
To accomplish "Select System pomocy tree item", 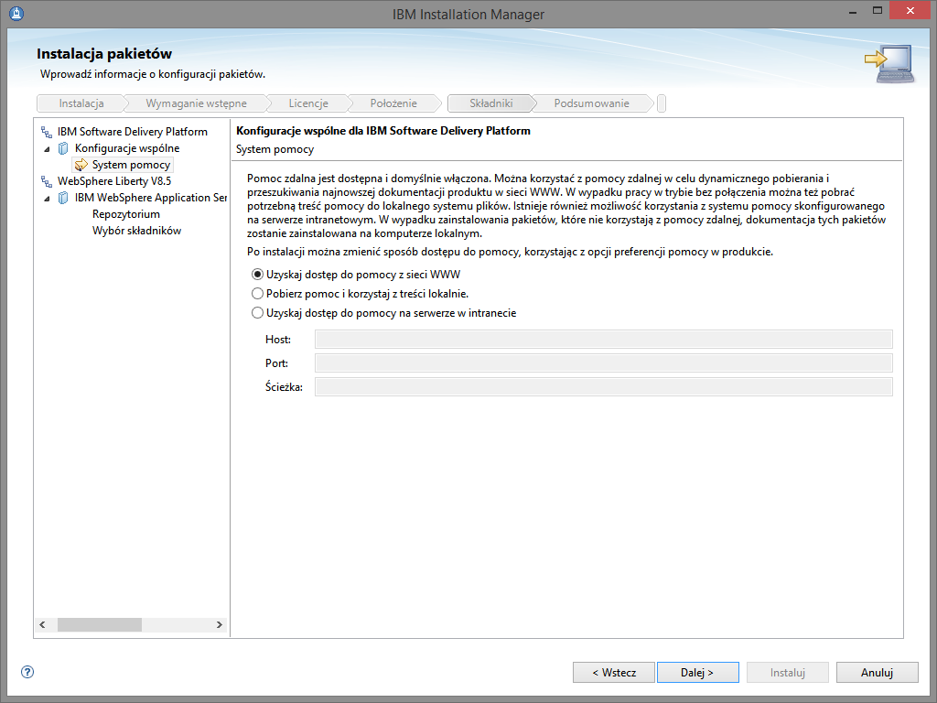I will (x=131, y=165).
